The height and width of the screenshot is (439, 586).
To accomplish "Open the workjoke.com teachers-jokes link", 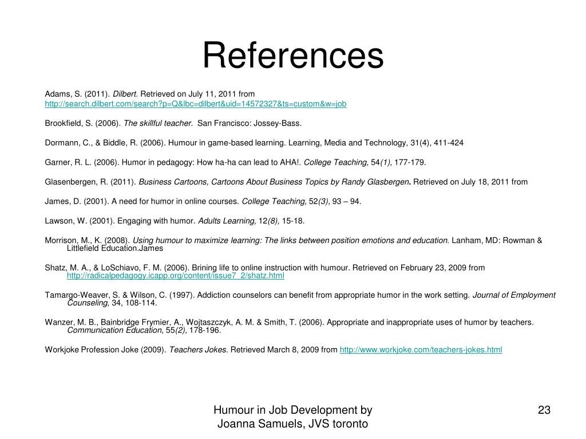I will coord(421,350).
